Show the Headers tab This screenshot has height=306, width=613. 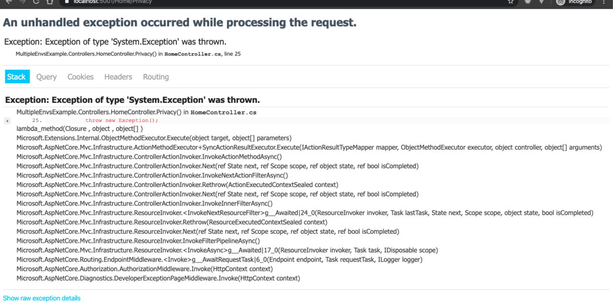tap(118, 77)
